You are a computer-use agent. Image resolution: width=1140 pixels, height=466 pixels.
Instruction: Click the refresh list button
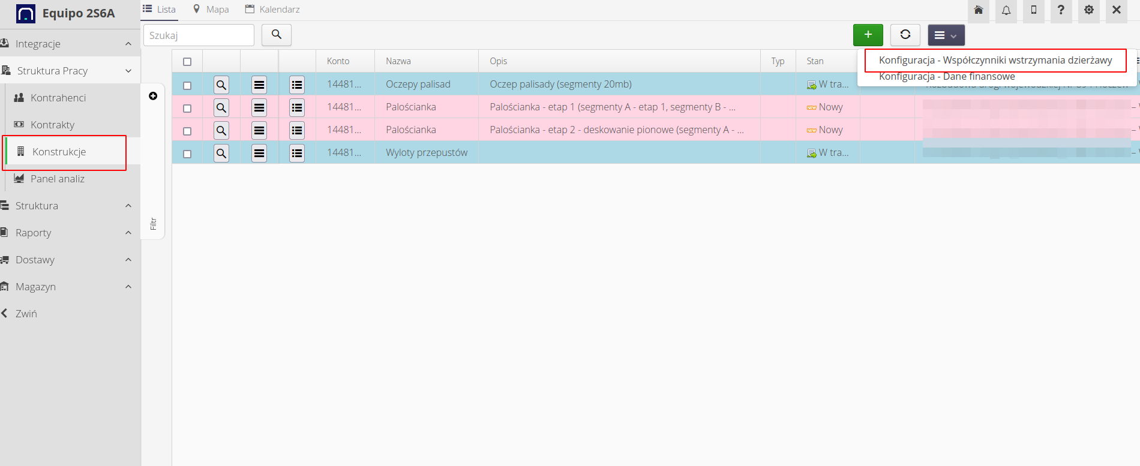coord(905,35)
